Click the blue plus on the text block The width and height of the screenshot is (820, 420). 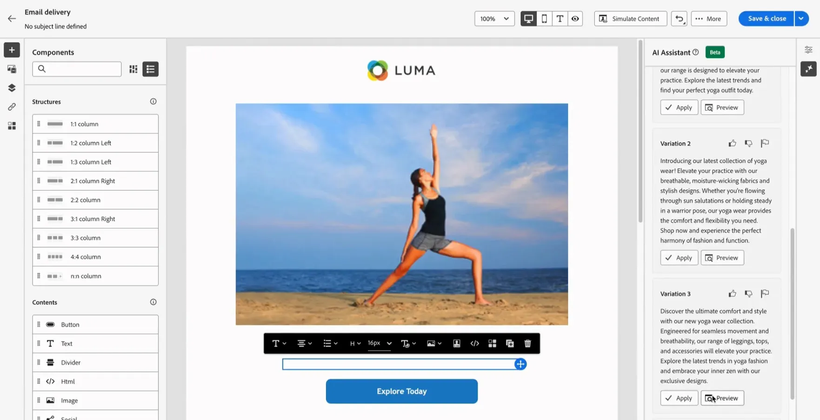click(x=520, y=364)
